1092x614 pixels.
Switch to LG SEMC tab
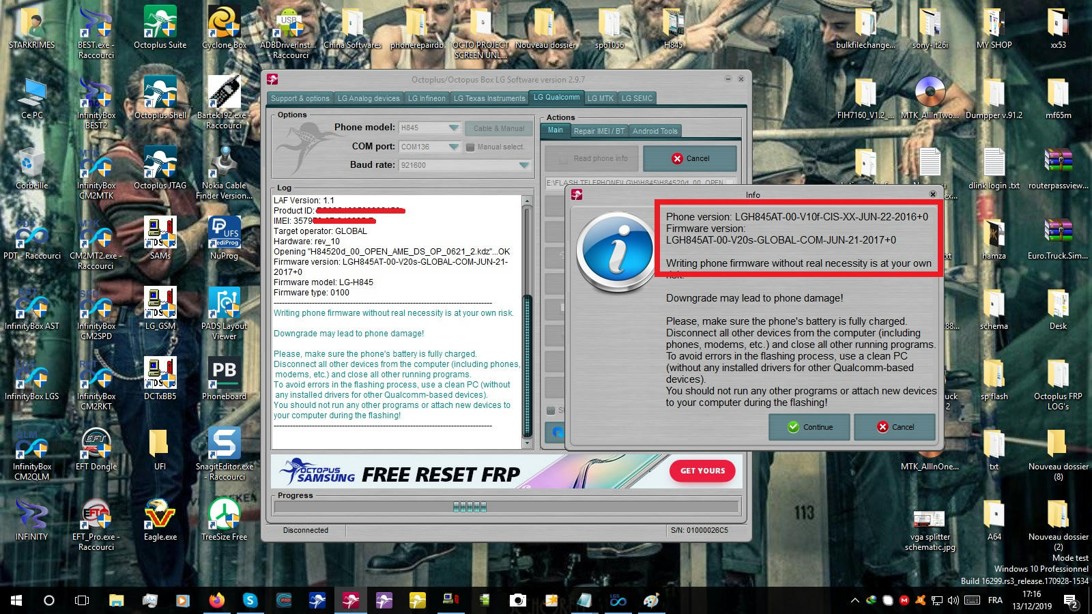[637, 98]
